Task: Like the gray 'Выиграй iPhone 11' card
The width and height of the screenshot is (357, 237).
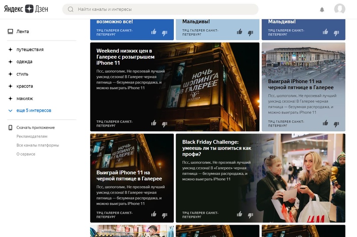Action: (x=325, y=123)
